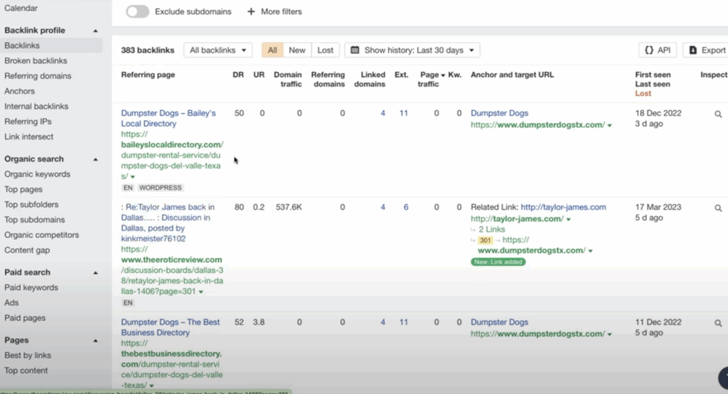Open Broken backlinks in sidebar

36,61
